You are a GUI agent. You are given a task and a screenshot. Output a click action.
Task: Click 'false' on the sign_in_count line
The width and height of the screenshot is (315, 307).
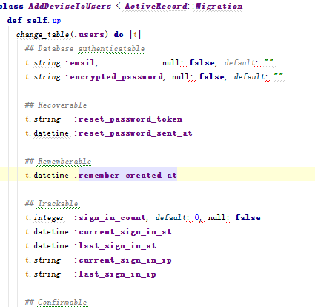[x=248, y=218]
